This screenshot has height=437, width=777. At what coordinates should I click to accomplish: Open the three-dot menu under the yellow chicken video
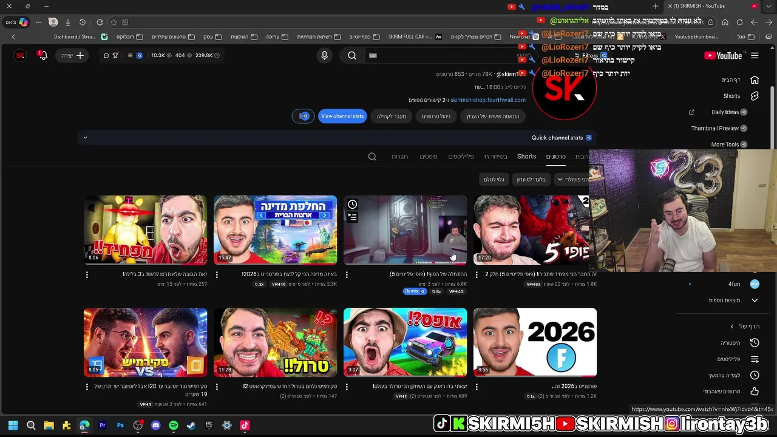(87, 274)
